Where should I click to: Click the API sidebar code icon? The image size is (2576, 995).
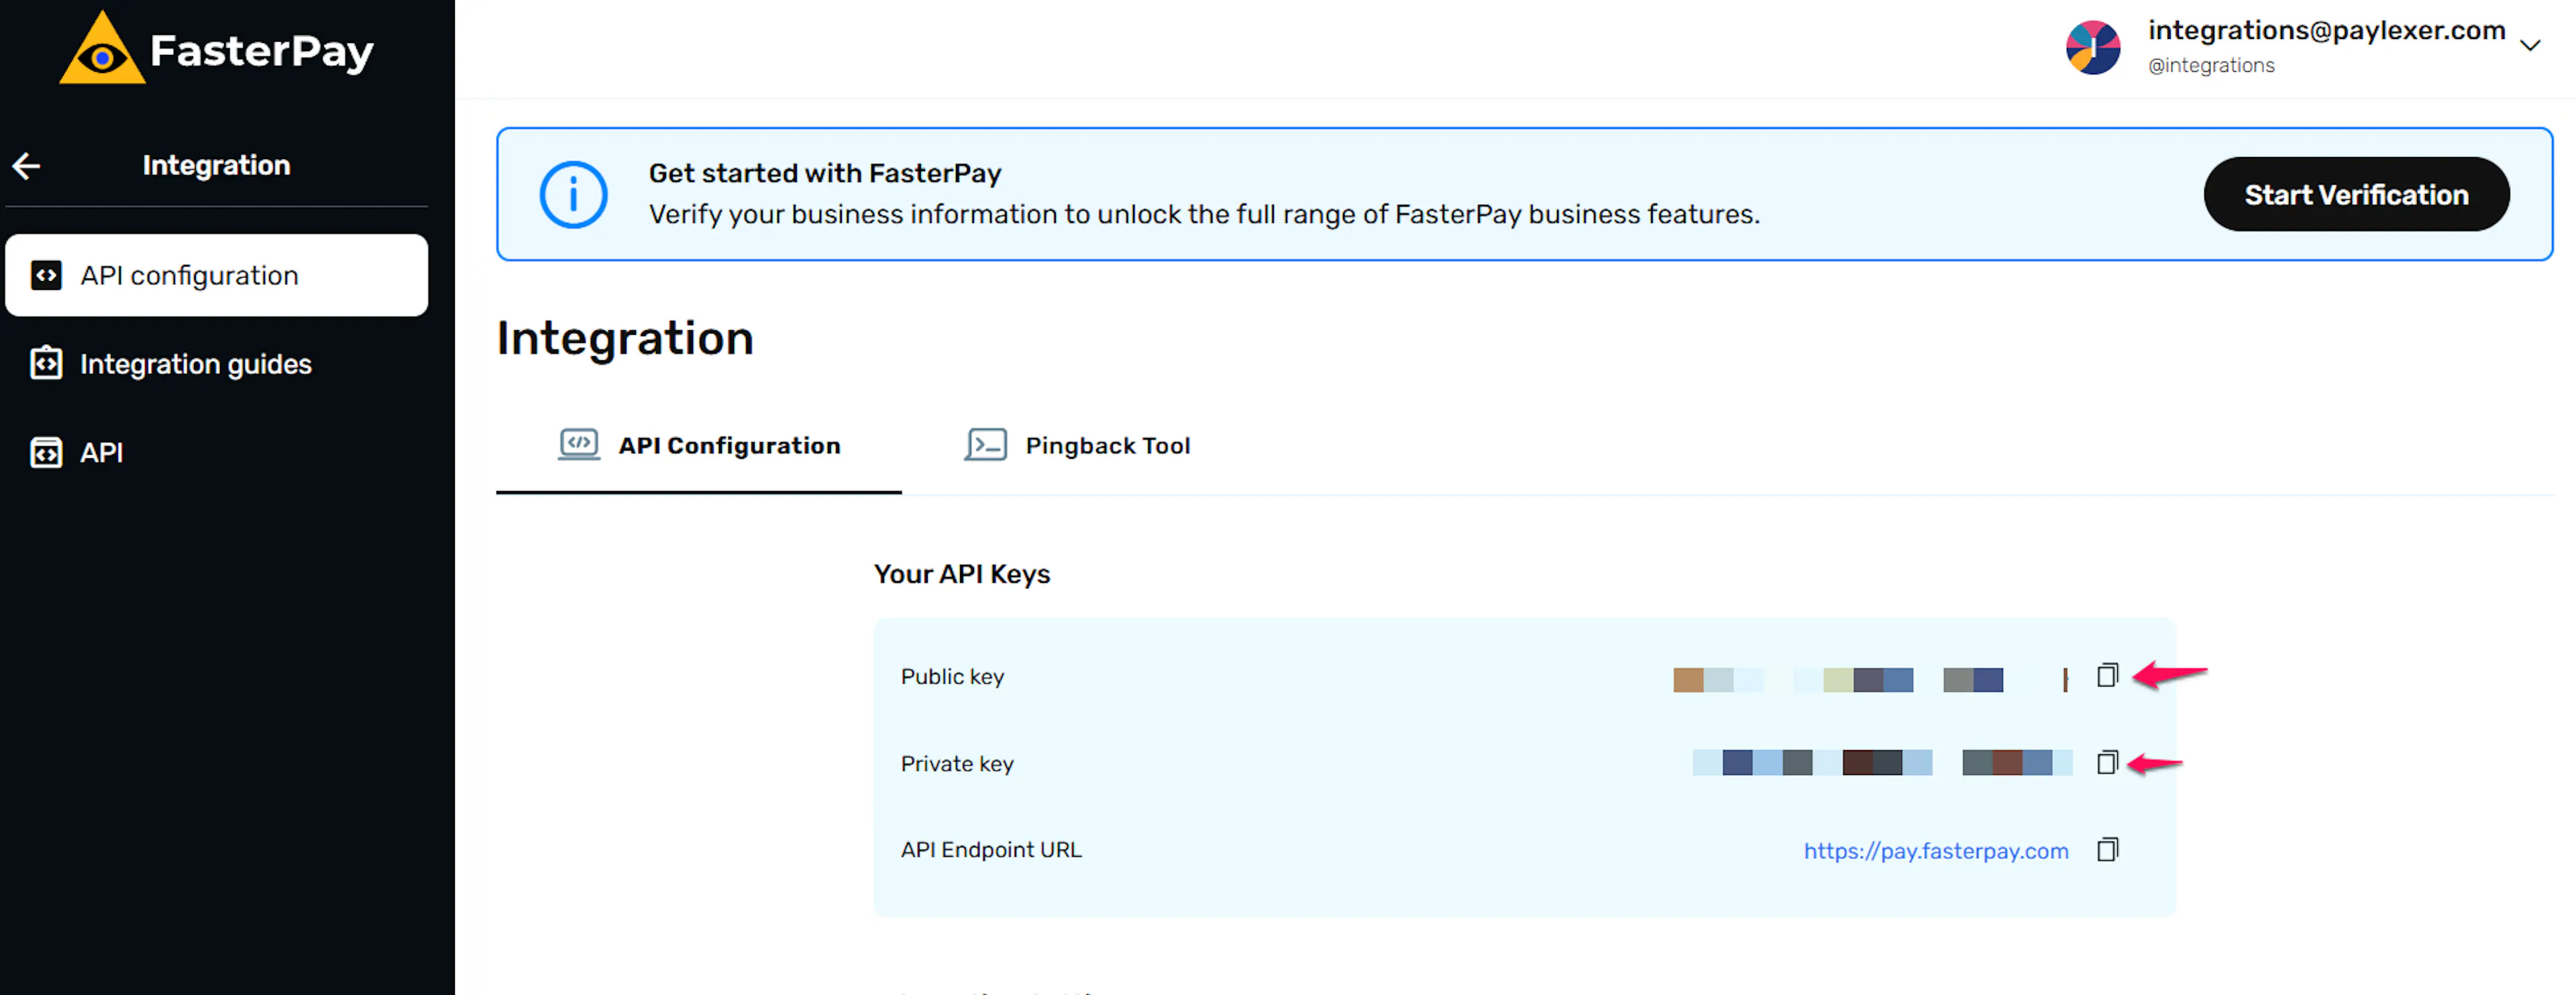(46, 453)
